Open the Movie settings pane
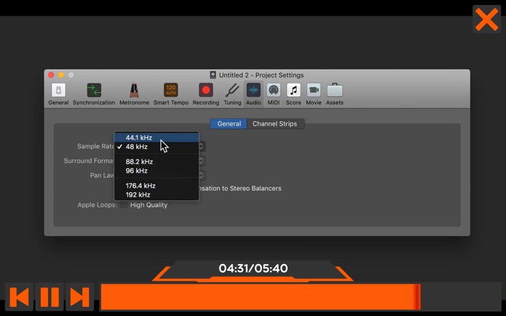The height and width of the screenshot is (316, 506). (314, 94)
